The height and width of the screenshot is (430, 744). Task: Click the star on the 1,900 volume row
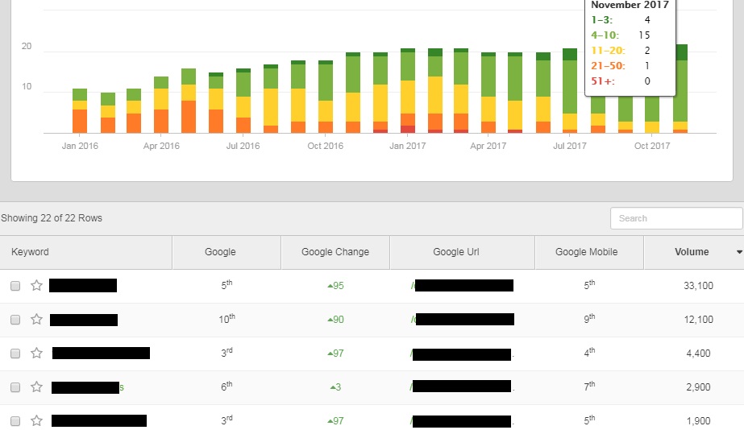click(x=36, y=421)
